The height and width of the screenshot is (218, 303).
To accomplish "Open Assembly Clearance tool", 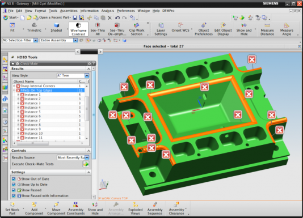I will tap(176, 208).
